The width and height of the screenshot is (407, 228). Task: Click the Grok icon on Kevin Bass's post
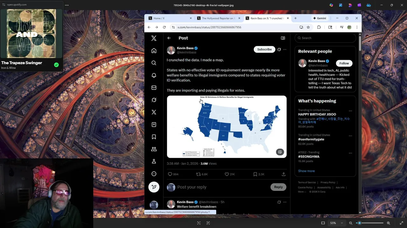(x=279, y=49)
